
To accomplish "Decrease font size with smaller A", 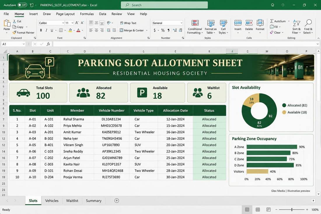I will pos(82,23).
